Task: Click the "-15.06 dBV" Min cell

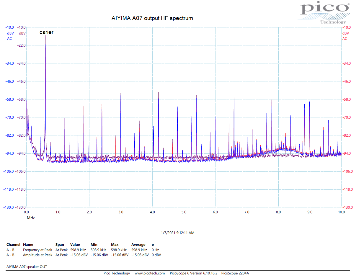Action: coord(99,255)
